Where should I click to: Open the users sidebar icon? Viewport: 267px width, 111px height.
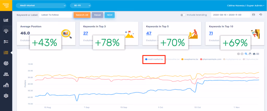(6, 74)
